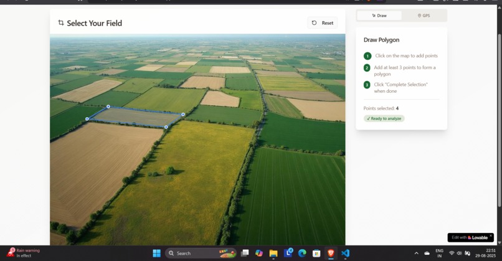Open the Windows Start menu
Viewport: 502px width, 261px height.
pos(156,254)
